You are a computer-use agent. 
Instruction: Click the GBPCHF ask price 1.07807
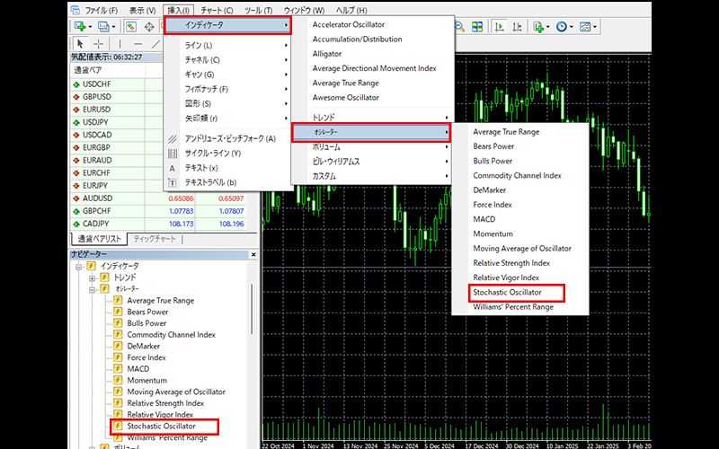coord(231,212)
